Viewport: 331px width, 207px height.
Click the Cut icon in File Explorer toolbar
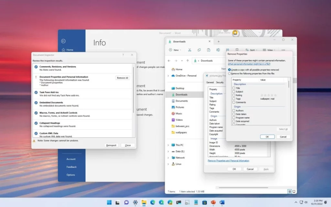pos(189,50)
